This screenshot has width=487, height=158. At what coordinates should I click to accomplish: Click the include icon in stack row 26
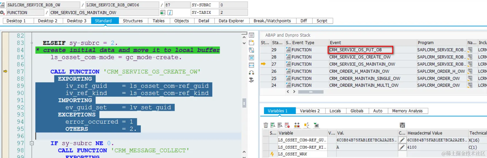pyautogui.click(x=470, y=71)
